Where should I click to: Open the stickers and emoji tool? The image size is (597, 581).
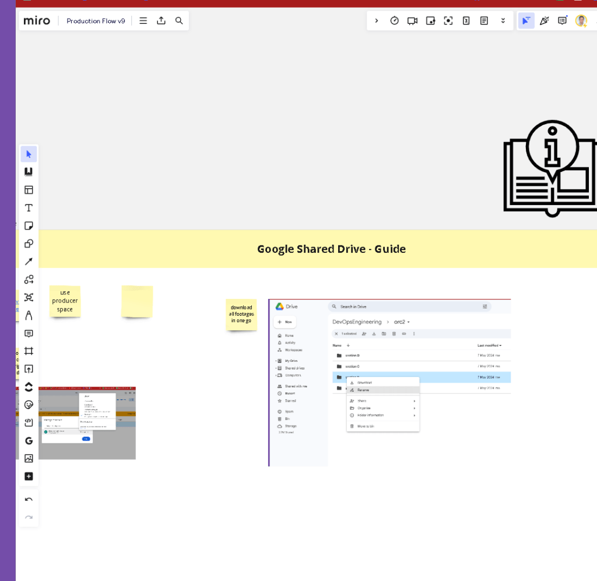click(29, 404)
